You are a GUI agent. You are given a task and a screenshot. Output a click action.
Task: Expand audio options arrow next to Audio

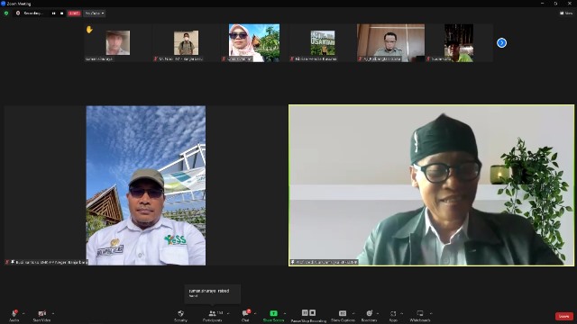coord(23,313)
